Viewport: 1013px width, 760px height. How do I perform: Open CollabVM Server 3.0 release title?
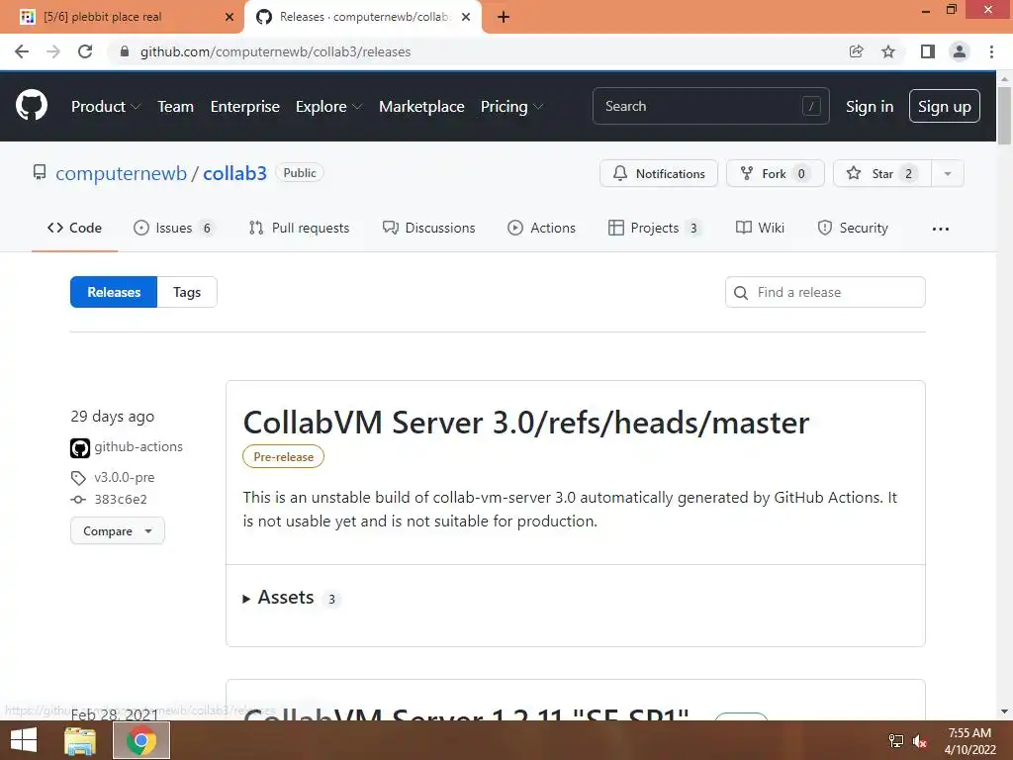pos(525,423)
